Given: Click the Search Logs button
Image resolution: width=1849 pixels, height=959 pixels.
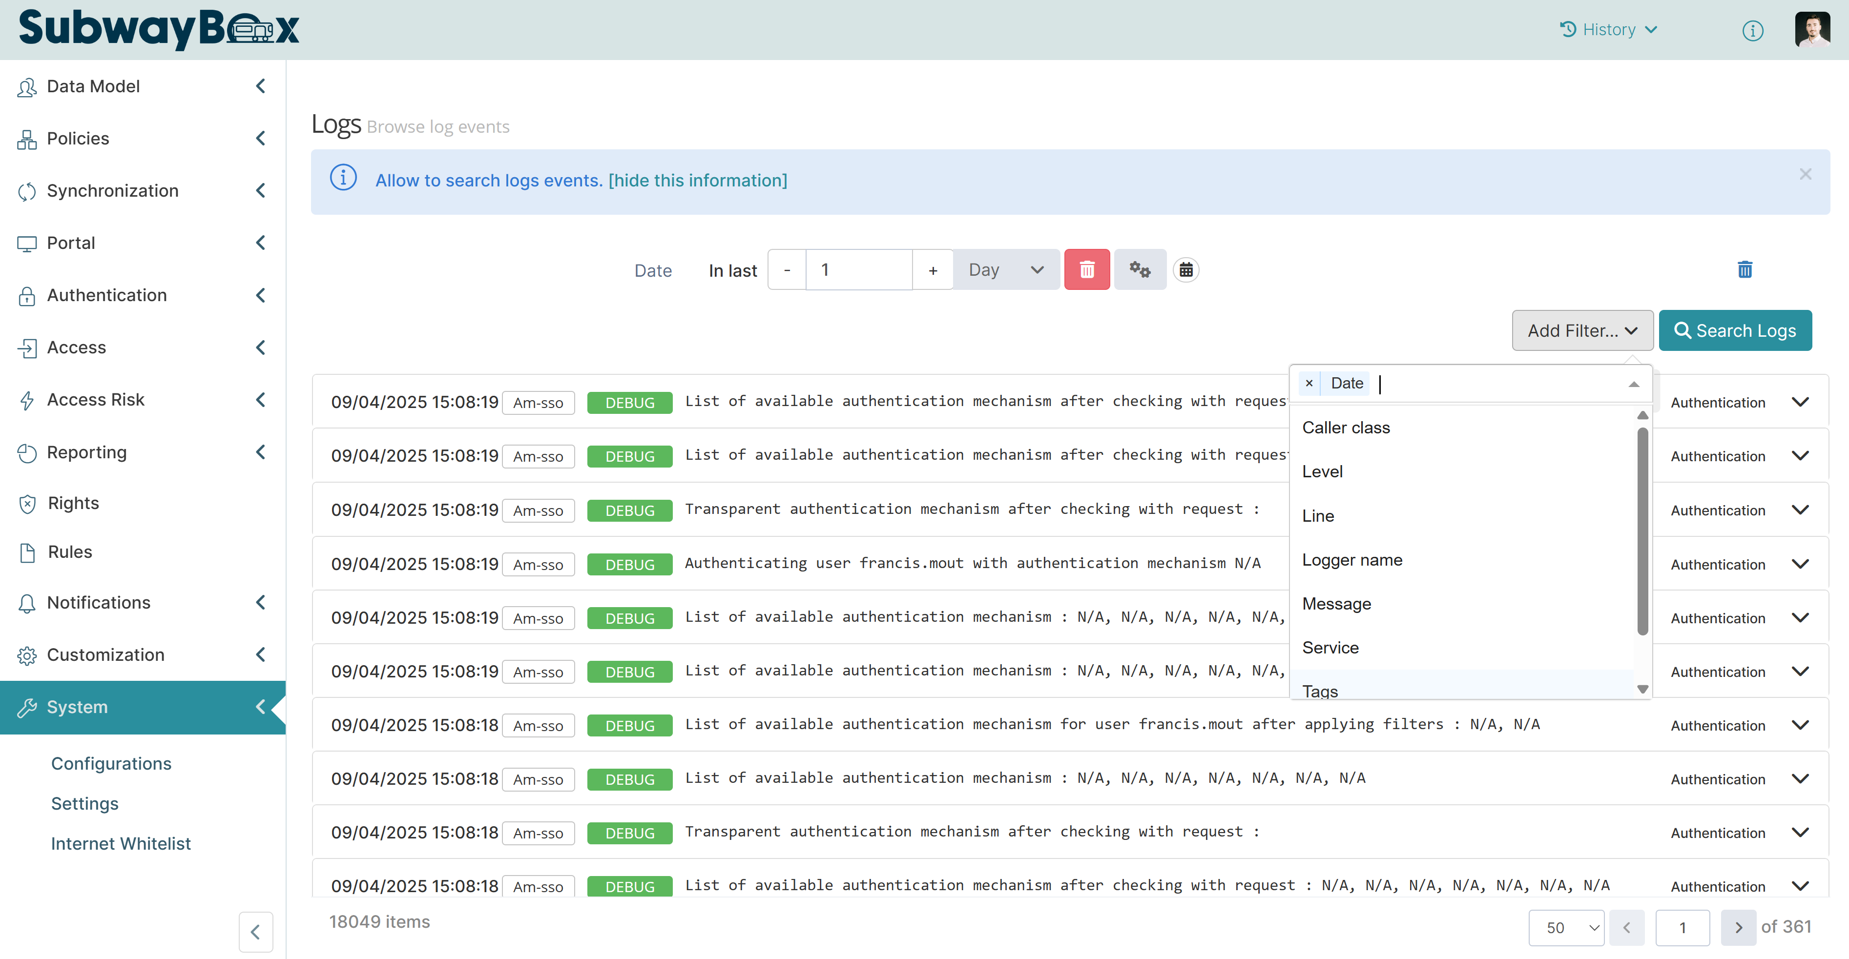Looking at the screenshot, I should [x=1735, y=331].
